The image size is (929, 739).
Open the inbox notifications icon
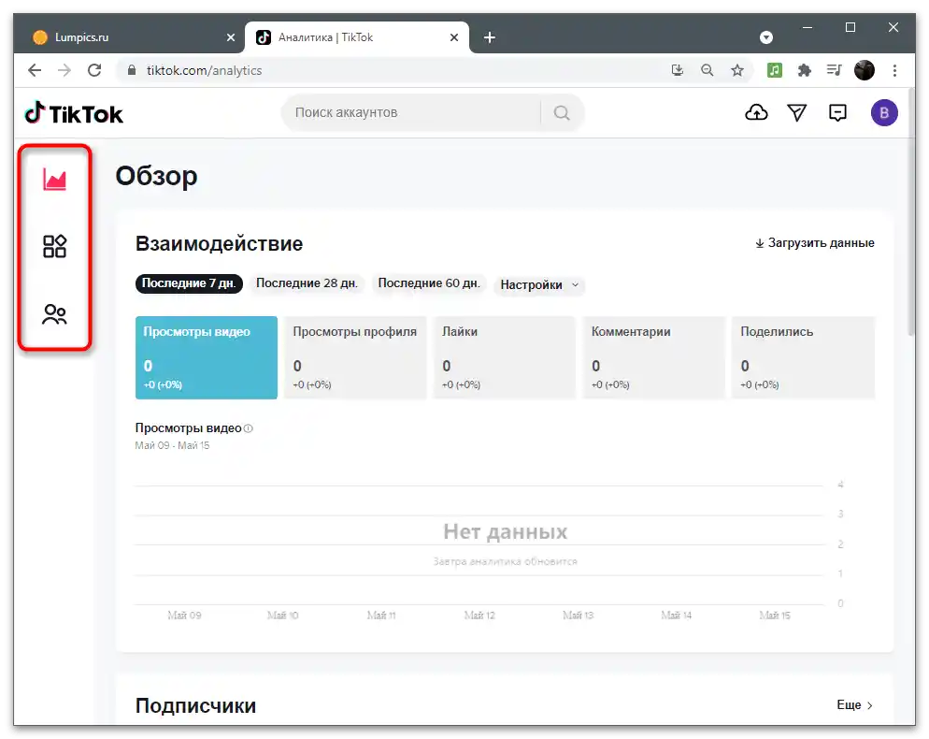pyautogui.click(x=837, y=112)
